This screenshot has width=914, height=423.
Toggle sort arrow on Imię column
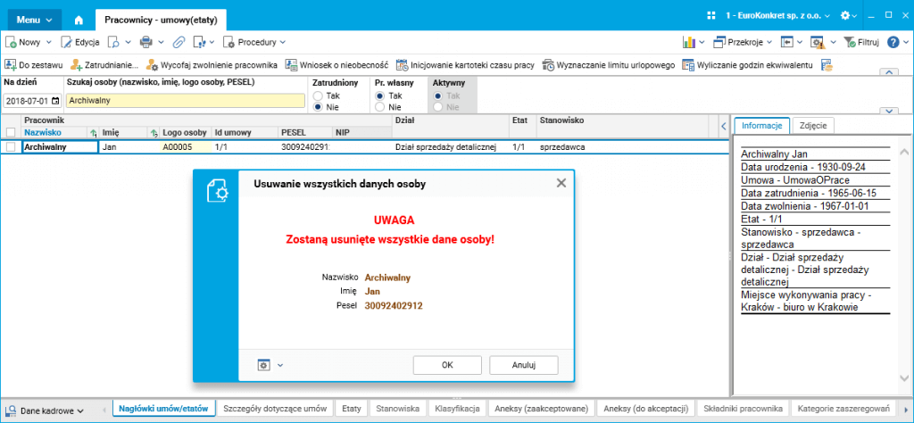click(154, 133)
